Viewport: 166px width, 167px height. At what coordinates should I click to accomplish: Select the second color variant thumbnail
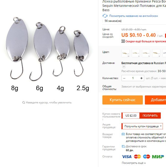[136, 53]
